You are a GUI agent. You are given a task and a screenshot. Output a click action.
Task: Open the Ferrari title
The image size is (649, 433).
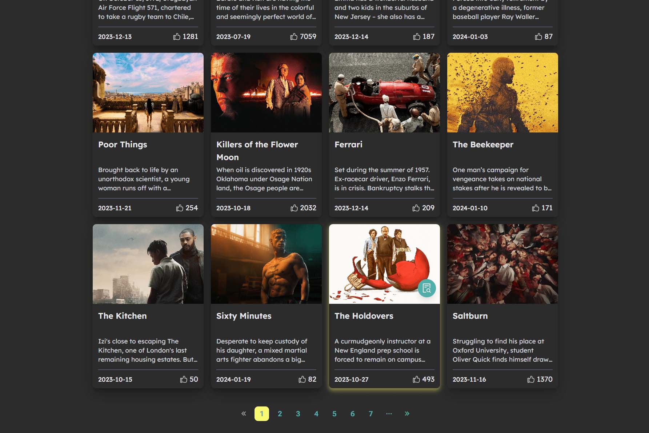(x=348, y=144)
